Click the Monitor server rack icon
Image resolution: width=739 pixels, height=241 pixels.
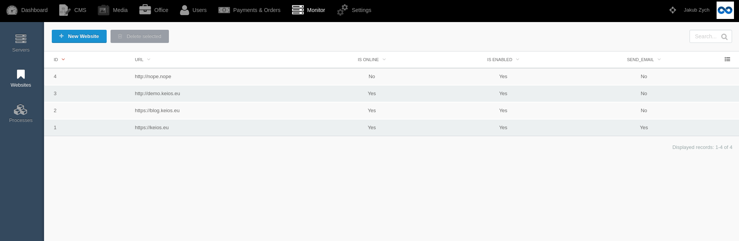[x=298, y=10]
